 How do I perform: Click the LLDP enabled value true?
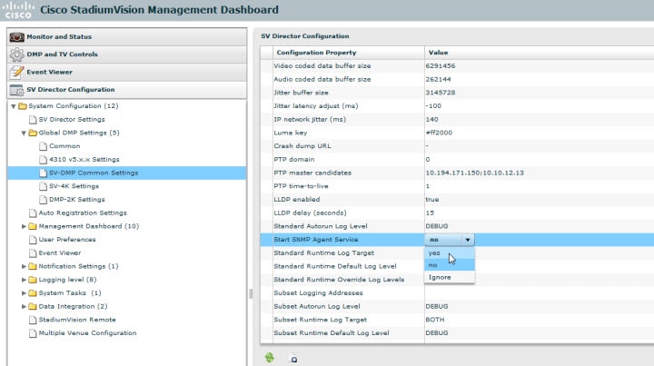coord(432,199)
